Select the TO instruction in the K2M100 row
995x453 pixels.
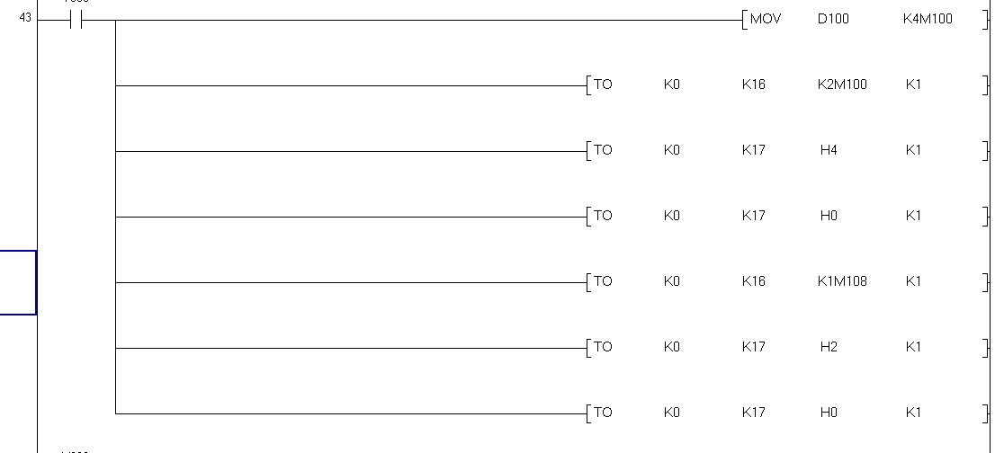click(x=603, y=84)
